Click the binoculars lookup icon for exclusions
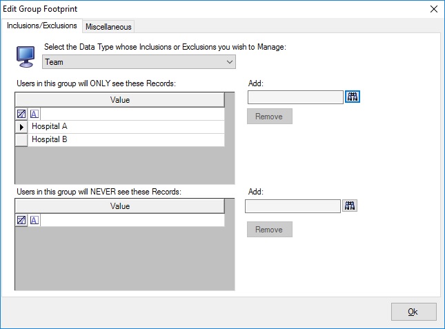This screenshot has width=445, height=329. click(x=350, y=206)
